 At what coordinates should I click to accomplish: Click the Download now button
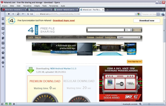coord(147,21)
